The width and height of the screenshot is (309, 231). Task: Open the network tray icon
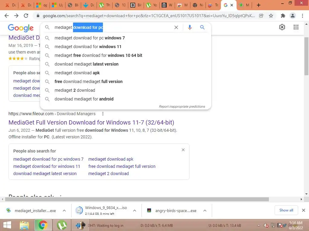tap(273, 225)
